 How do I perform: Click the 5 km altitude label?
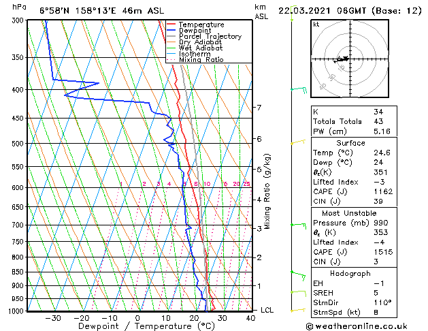click(x=259, y=170)
